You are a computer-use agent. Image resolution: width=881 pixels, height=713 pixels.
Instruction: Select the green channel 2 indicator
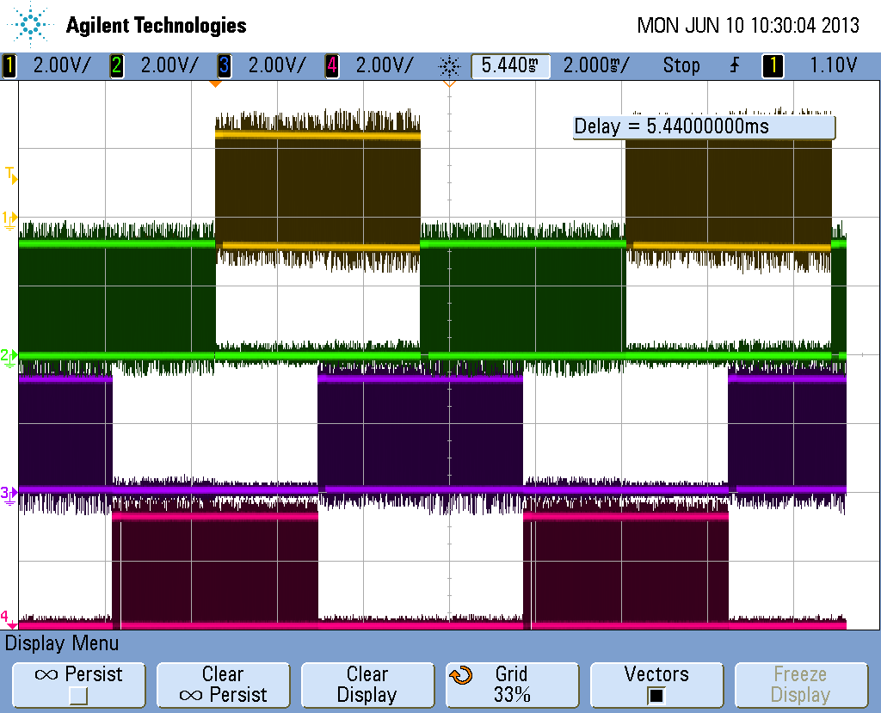tap(117, 65)
